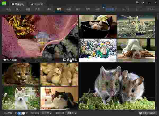The height and width of the screenshot is (116, 159).
Task: Click the 设置本地壁纸 button
Action: pyautogui.click(x=148, y=113)
